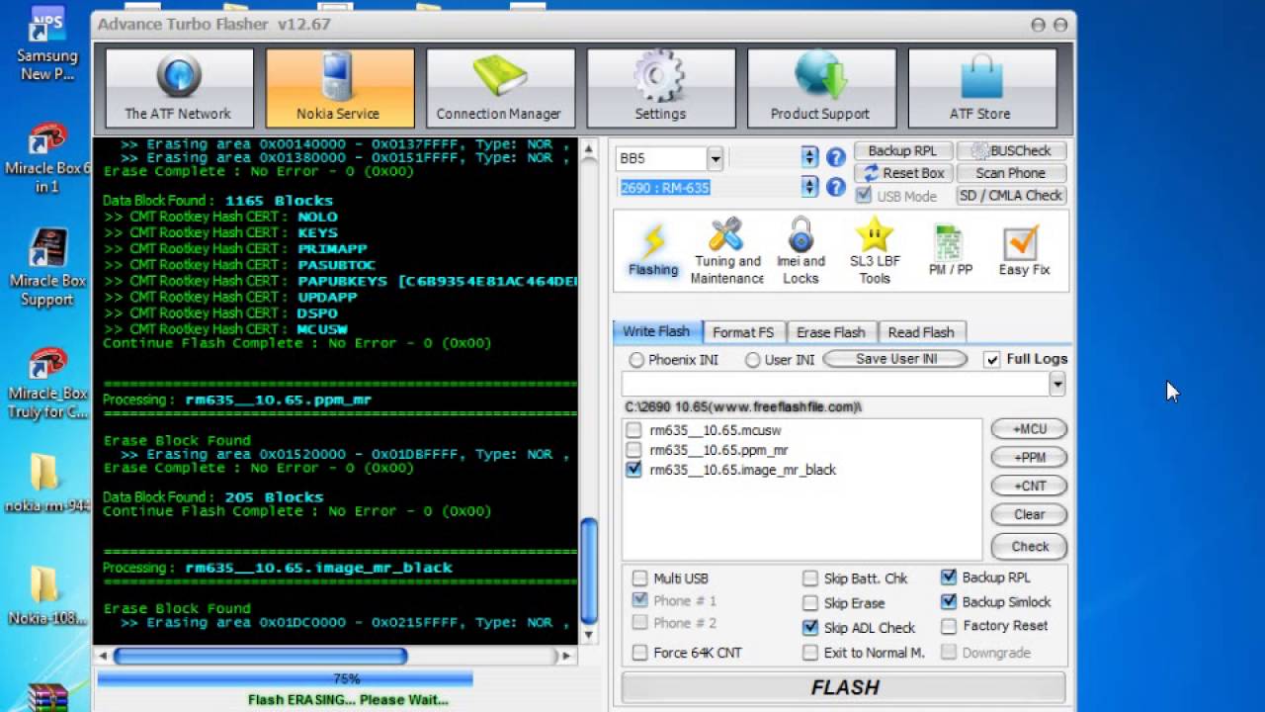
Task: Open the 2690 : RM-635 model selector
Action: click(810, 187)
